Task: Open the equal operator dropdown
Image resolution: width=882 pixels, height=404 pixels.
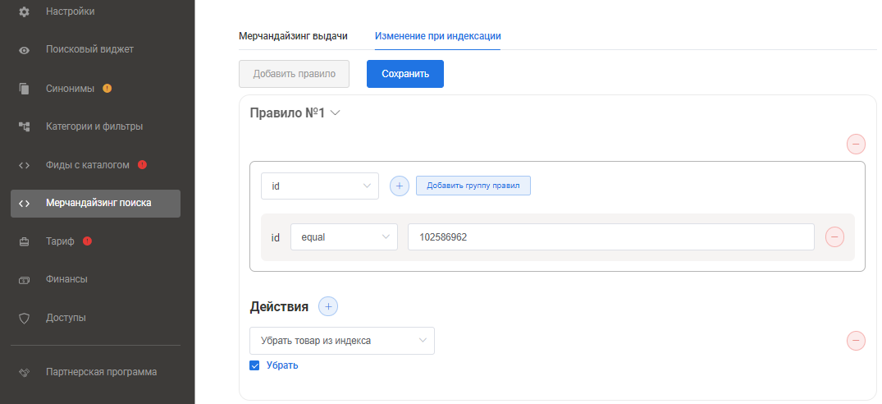Action: 344,237
